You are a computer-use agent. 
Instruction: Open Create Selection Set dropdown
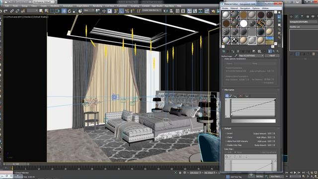(152, 10)
